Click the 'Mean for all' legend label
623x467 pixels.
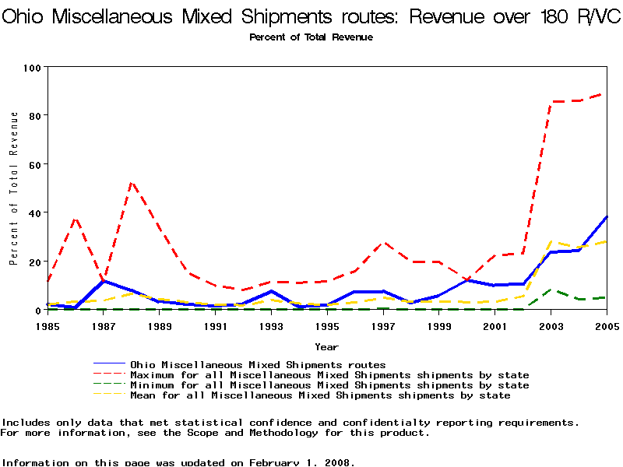click(320, 395)
